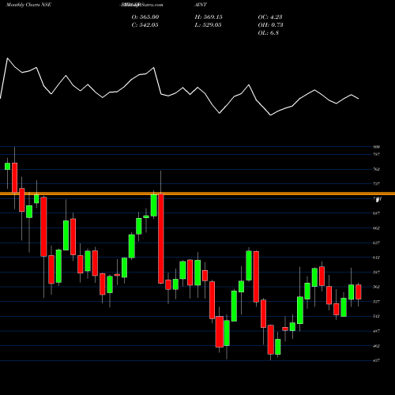Click the 612 price axis label
This screenshot has width=395, height=395.
pyautogui.click(x=377, y=258)
